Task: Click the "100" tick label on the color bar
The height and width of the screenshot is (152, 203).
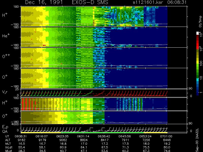Action: (x=201, y=63)
